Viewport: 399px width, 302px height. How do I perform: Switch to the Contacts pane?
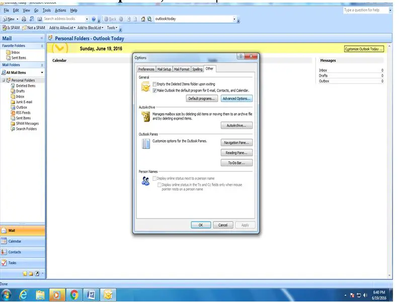[x=23, y=252]
